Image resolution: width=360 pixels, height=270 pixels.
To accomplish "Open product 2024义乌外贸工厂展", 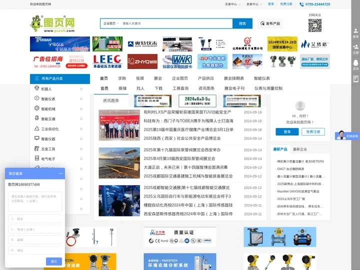I will (x=291, y=199).
